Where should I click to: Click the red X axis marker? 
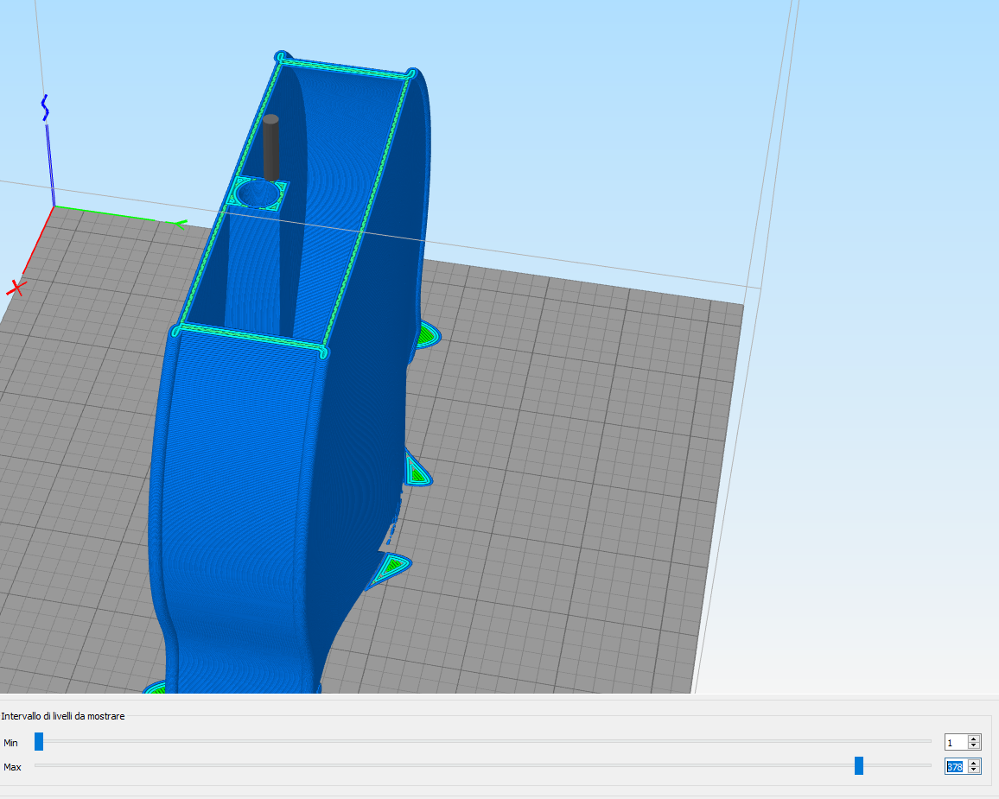15,287
